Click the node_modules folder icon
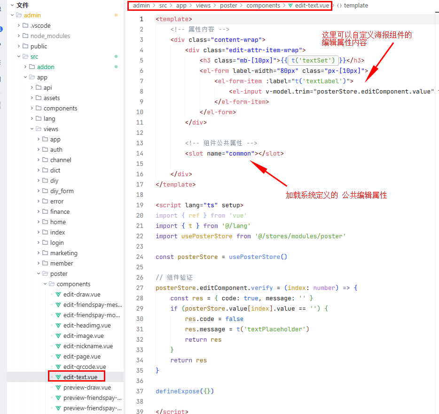439x414 pixels. [x=25, y=36]
